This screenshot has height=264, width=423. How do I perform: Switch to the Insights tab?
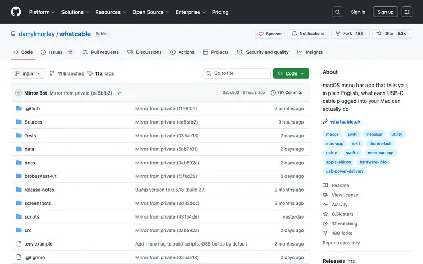pyautogui.click(x=310, y=52)
